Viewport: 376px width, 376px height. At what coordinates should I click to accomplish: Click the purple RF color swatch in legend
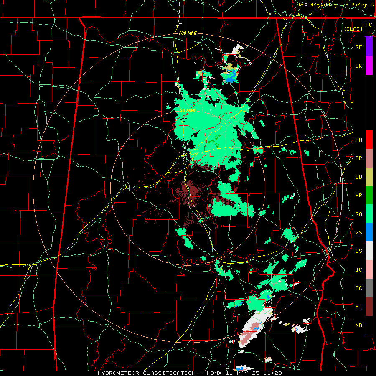(369, 47)
